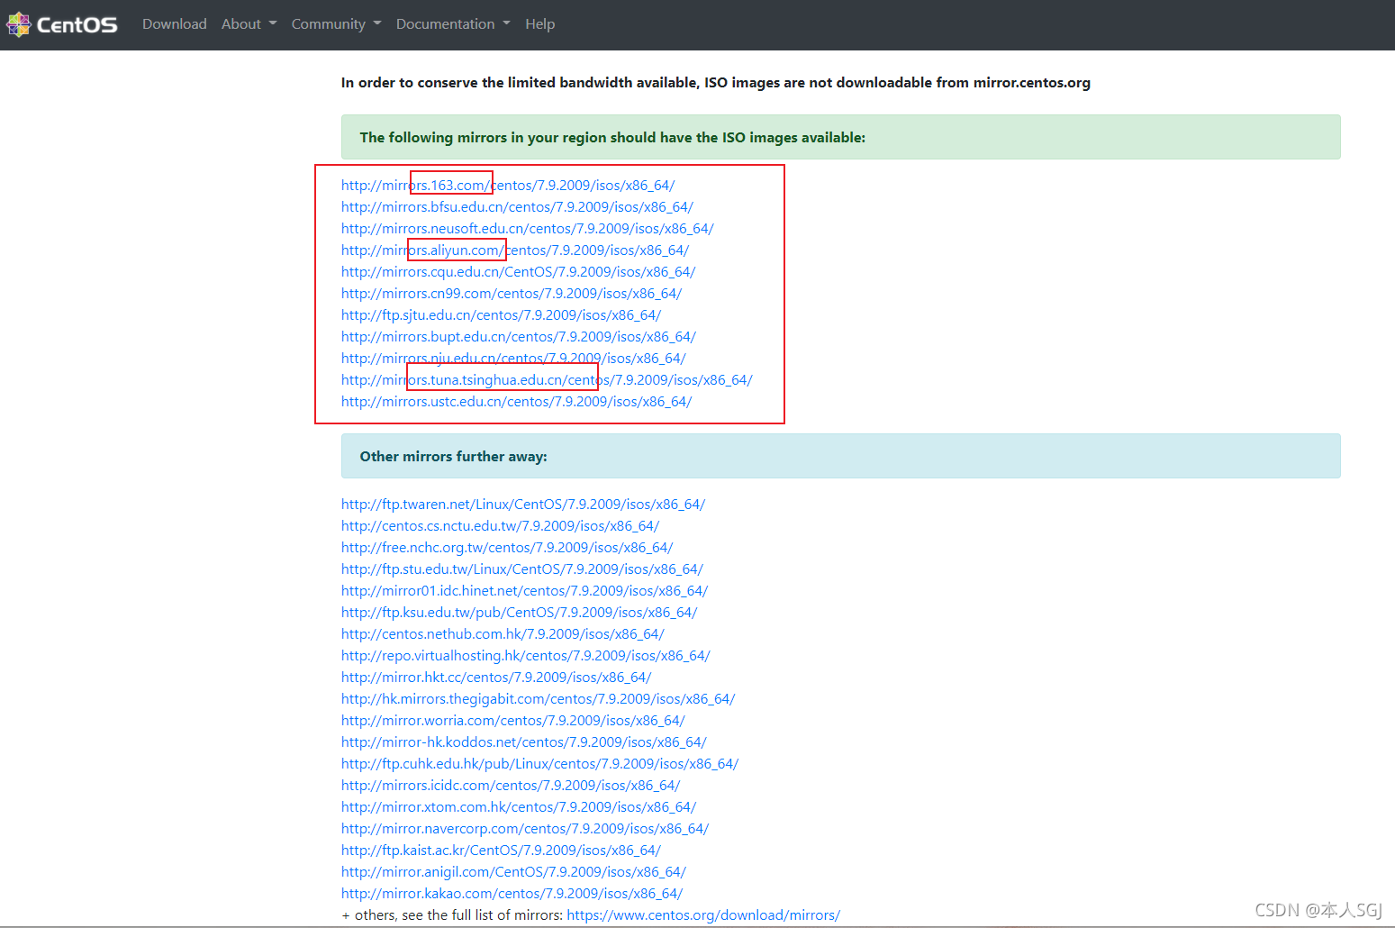Open the ftp.sjtu.edu.cn mirror link
The height and width of the screenshot is (928, 1395).
[x=502, y=315]
